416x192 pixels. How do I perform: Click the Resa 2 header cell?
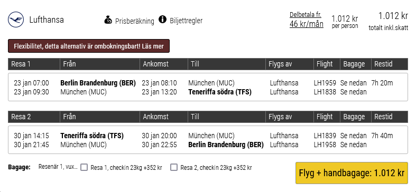[x=34, y=117]
